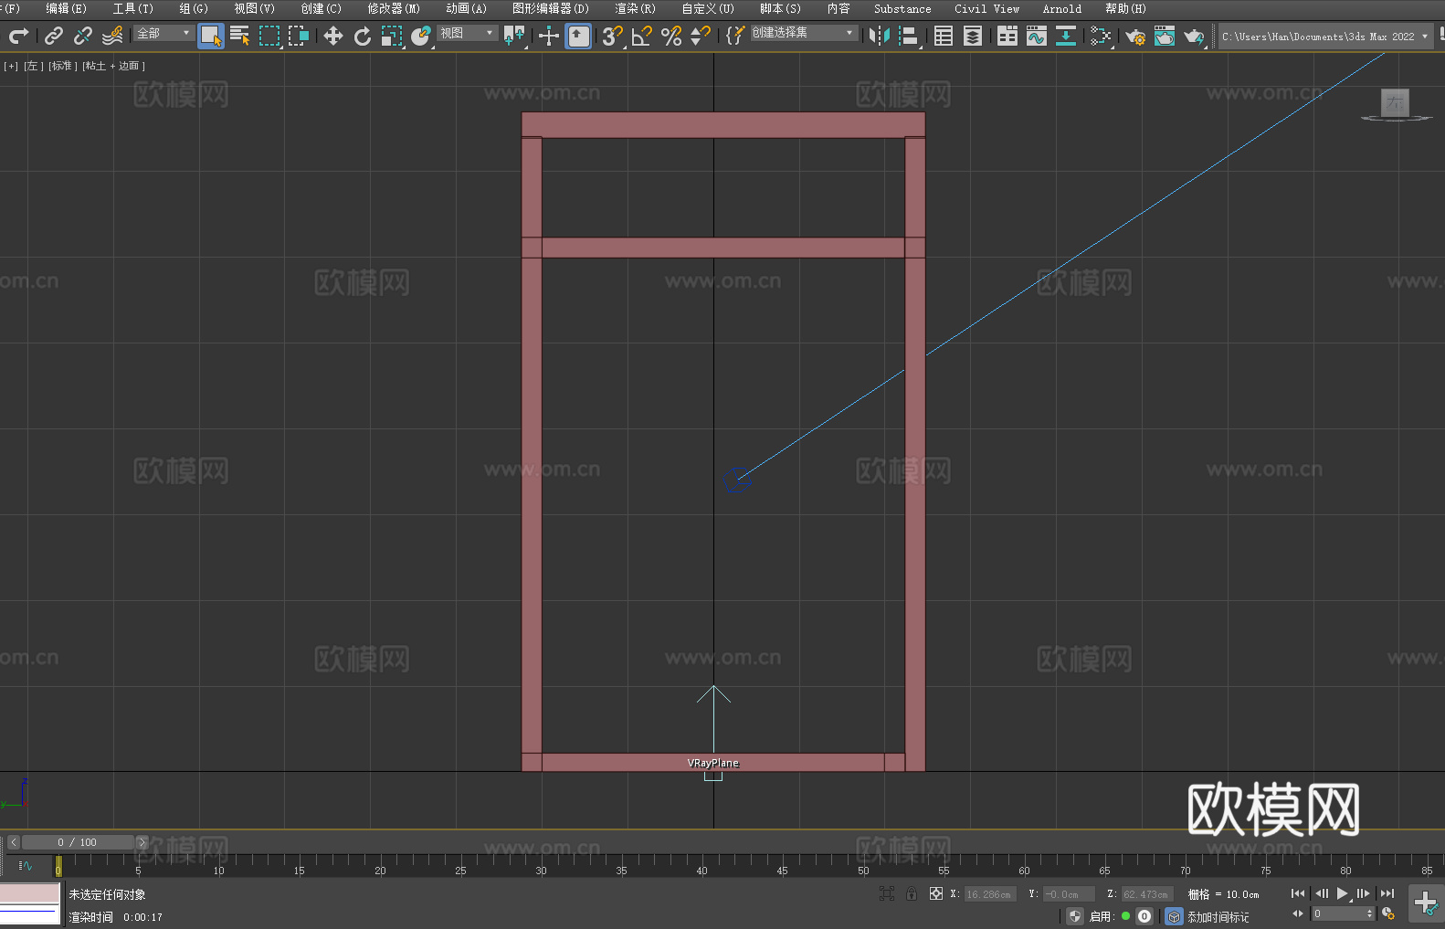Click the [粘土 + 边面] shading label
1445x929 pixels.
[113, 66]
